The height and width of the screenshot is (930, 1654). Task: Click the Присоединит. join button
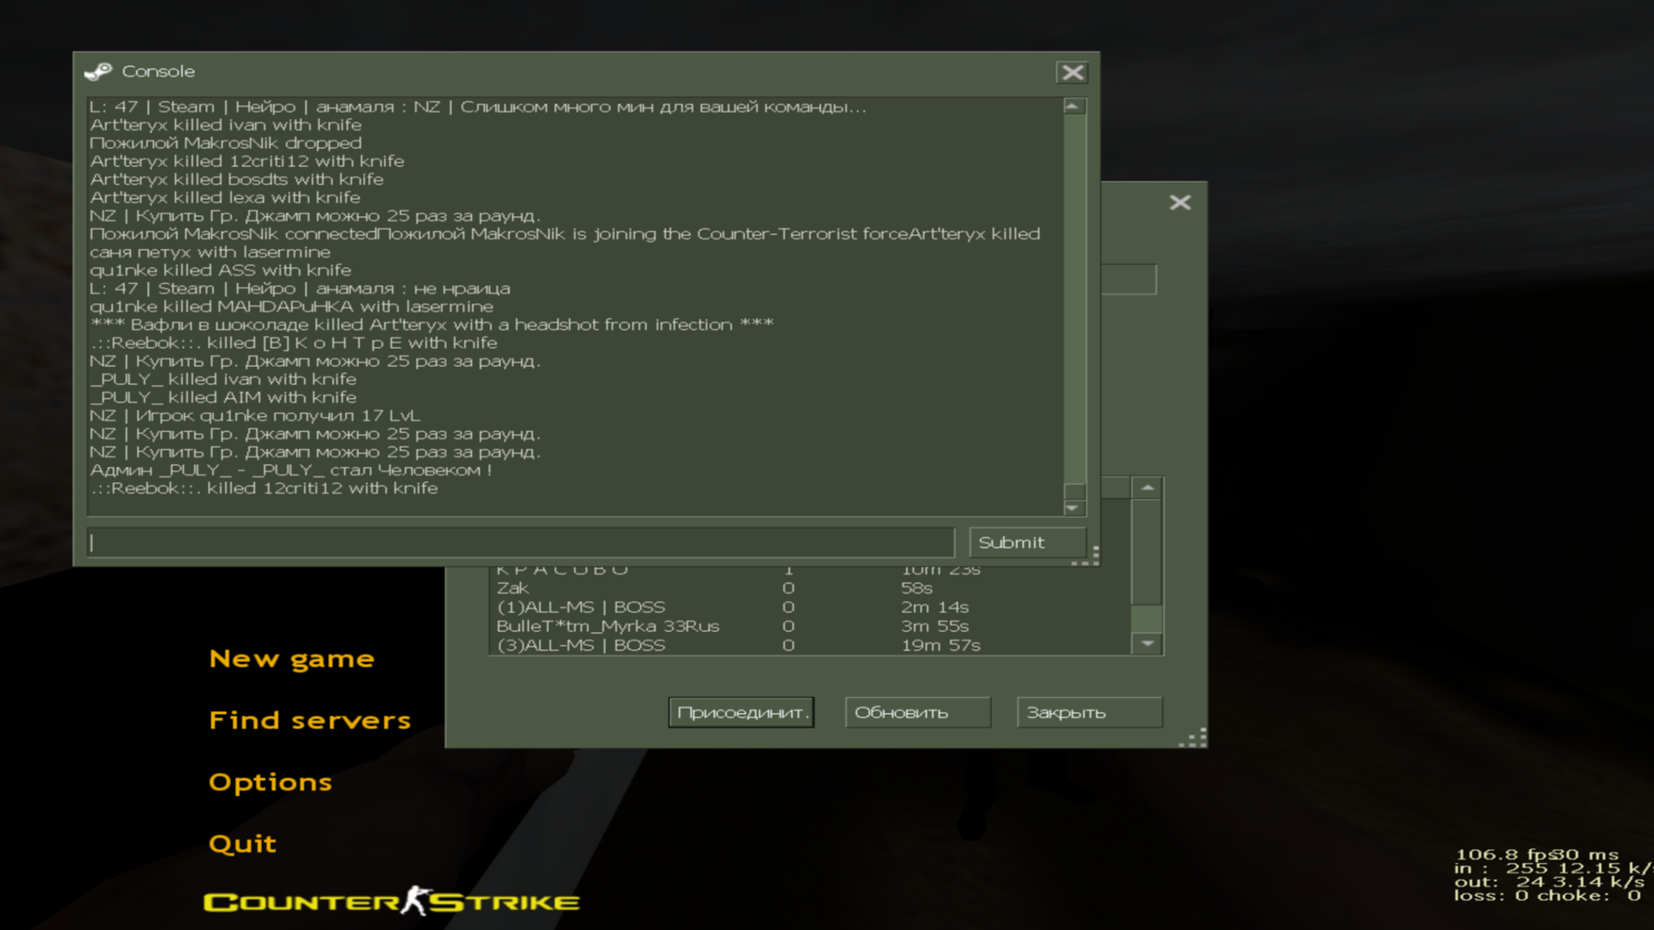tap(741, 712)
